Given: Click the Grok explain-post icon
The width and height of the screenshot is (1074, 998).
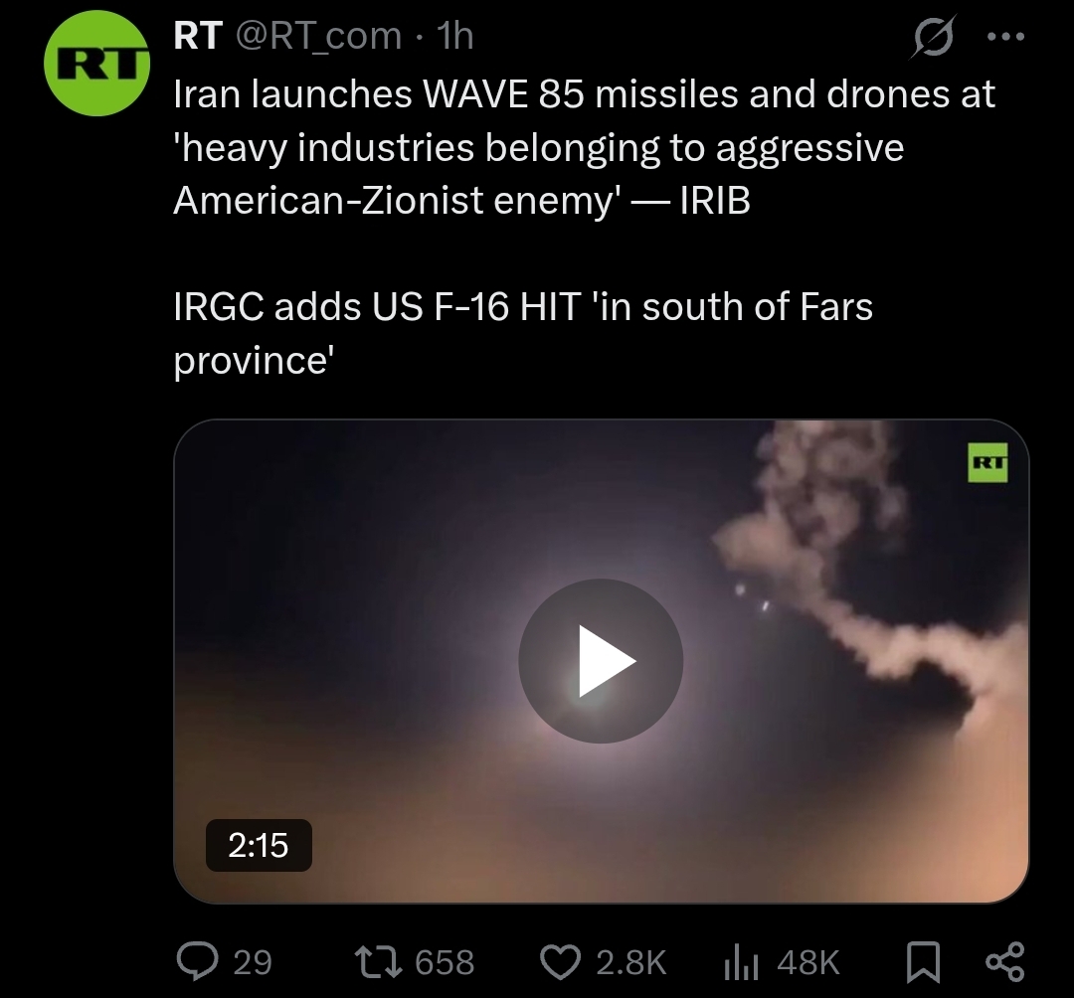Looking at the screenshot, I should 933,37.
